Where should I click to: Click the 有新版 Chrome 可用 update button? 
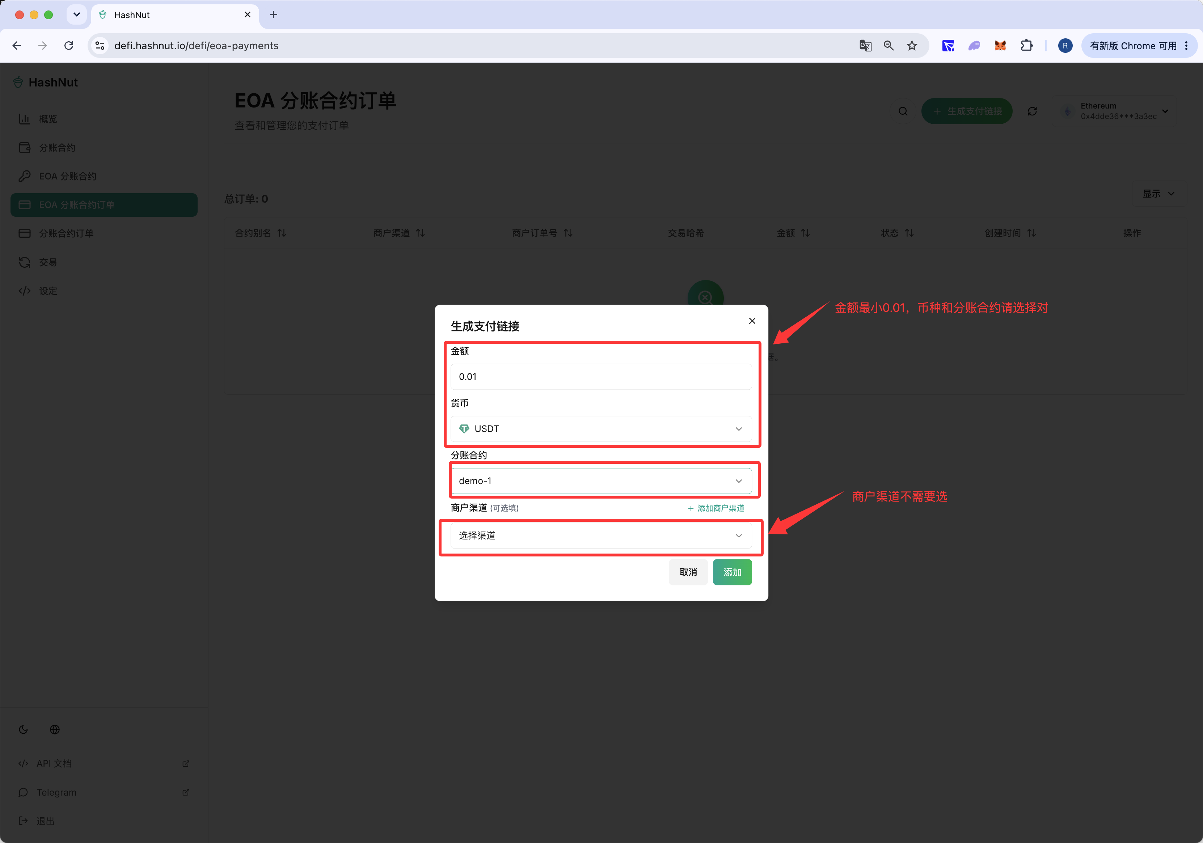tap(1139, 46)
